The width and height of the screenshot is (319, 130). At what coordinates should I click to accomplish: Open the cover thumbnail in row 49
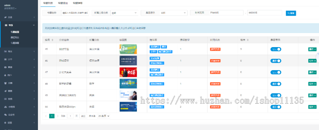[128, 95]
